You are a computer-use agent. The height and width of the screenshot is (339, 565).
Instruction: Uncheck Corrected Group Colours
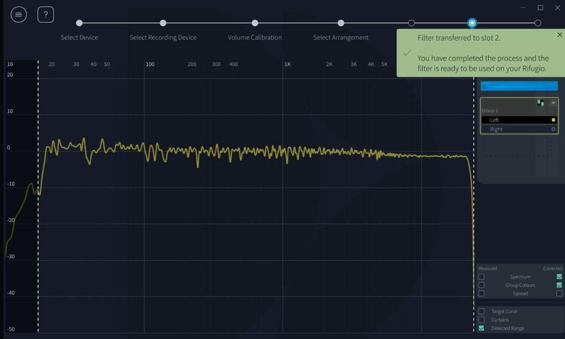559,285
